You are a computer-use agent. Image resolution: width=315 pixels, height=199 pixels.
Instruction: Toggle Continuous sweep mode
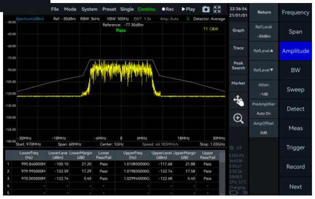(147, 9)
